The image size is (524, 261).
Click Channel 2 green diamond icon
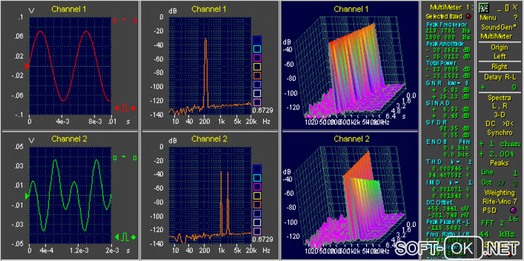point(134,237)
